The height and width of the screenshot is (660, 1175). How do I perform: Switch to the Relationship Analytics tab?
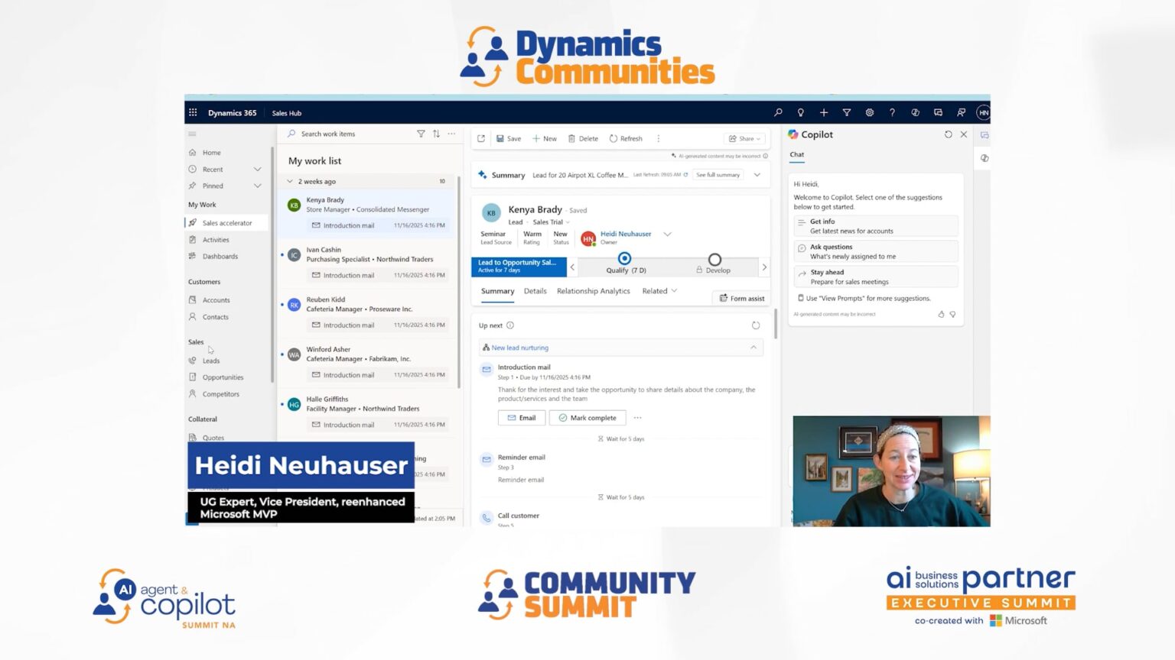click(593, 291)
